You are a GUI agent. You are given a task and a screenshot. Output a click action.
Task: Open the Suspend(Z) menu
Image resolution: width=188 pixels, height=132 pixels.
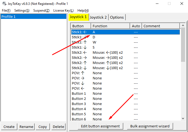(41, 11)
